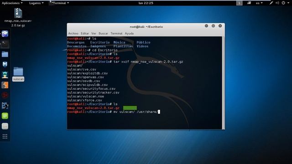Click the vulscan/securityfocus.csv output line
The image size is (292, 164).
point(91,89)
